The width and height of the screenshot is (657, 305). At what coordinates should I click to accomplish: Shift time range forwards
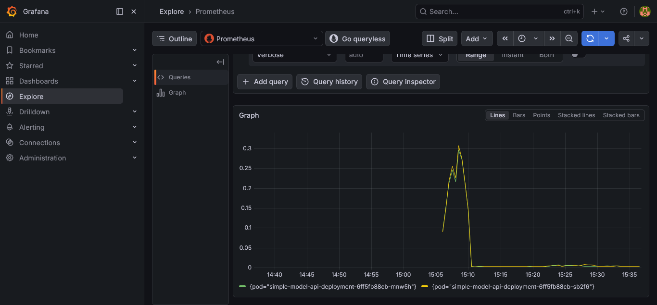click(552, 39)
